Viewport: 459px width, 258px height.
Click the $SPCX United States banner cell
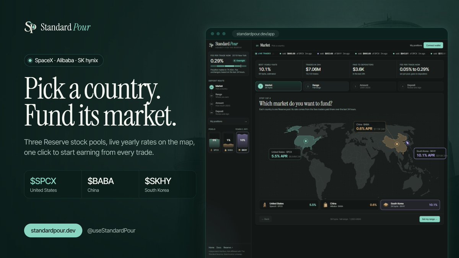pos(53,184)
